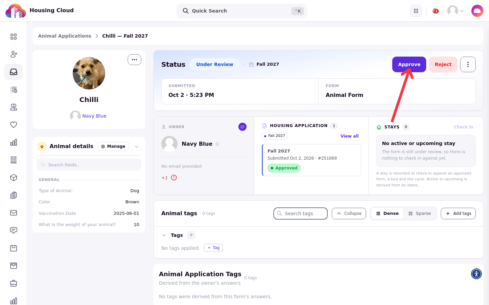Viewport: 489px width, 305px height.
Task: Go to Animal Applications breadcrumb
Action: coord(65,36)
